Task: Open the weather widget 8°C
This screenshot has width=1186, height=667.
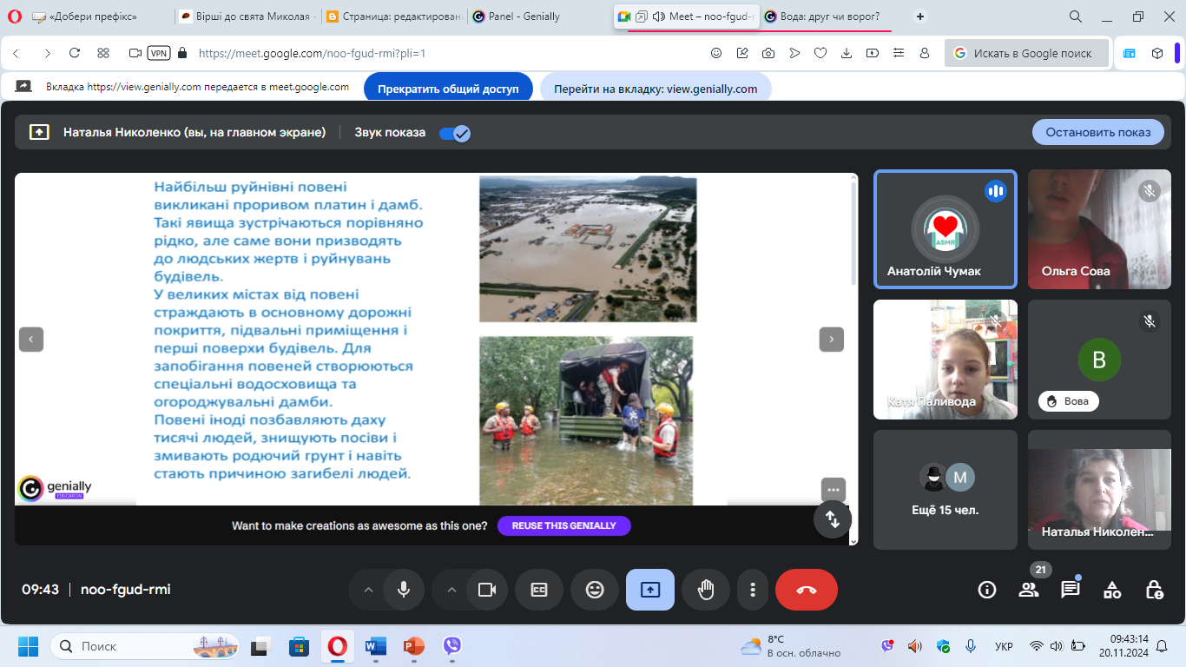Action: (x=790, y=646)
